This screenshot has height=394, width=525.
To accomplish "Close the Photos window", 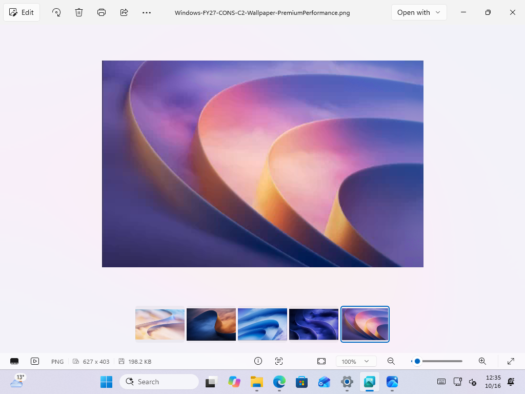I will [512, 12].
